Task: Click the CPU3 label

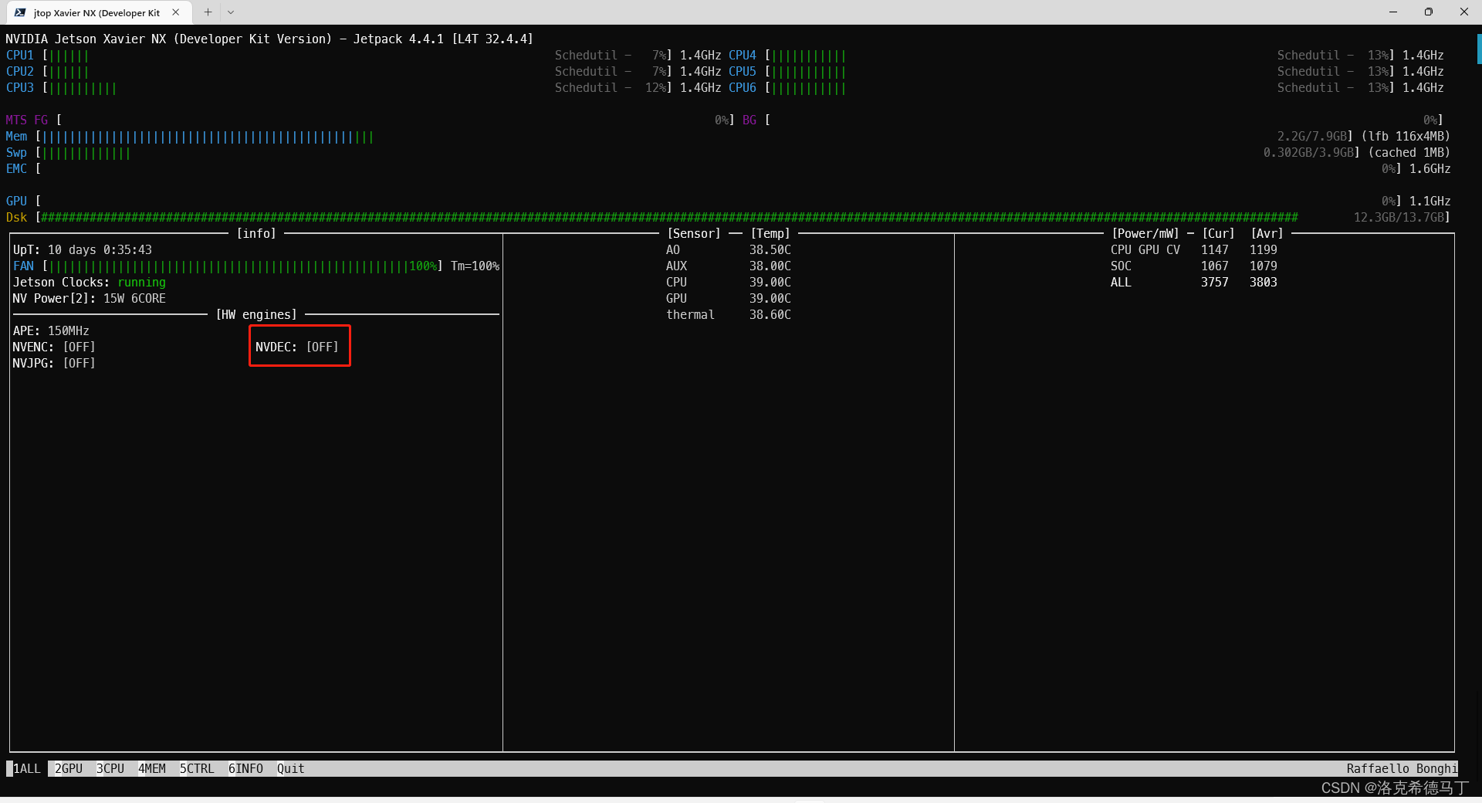Action: [x=20, y=88]
